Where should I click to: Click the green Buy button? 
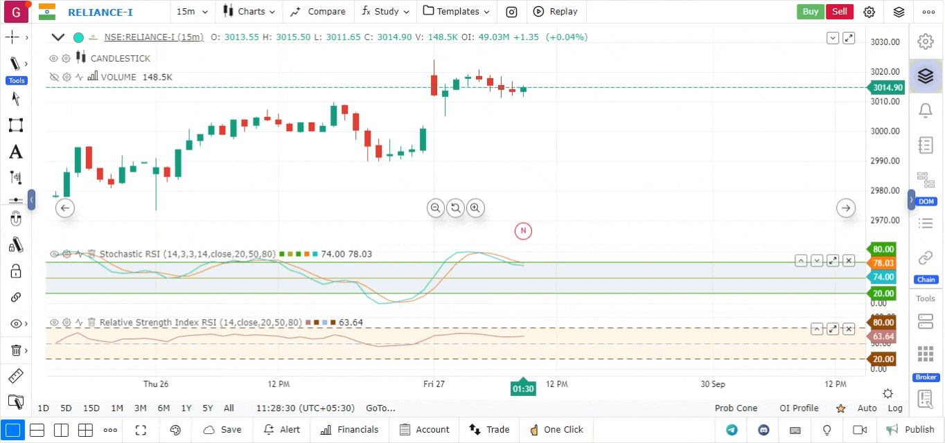pyautogui.click(x=810, y=12)
